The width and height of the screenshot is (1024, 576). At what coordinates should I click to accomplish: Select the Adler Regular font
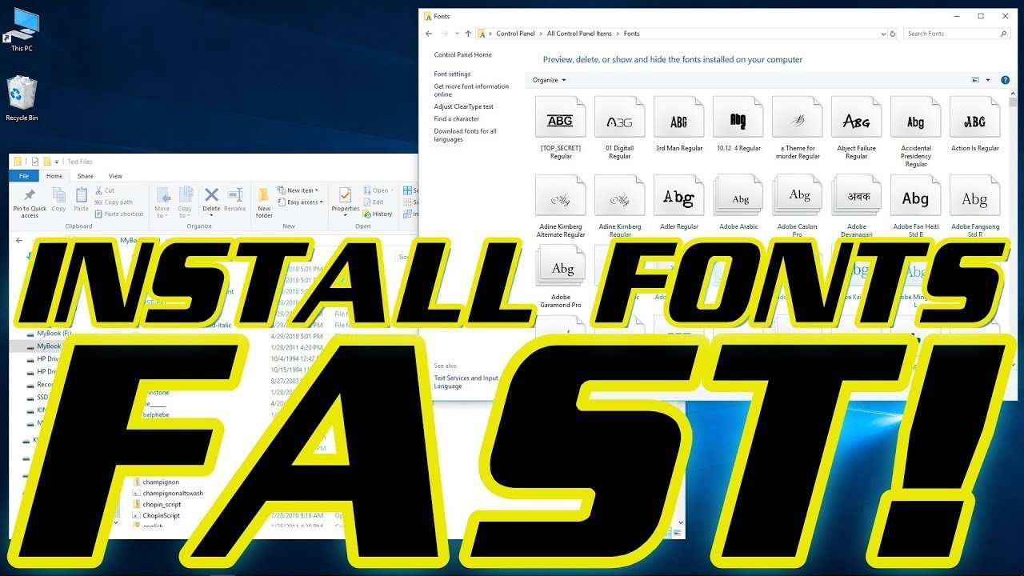pos(678,202)
